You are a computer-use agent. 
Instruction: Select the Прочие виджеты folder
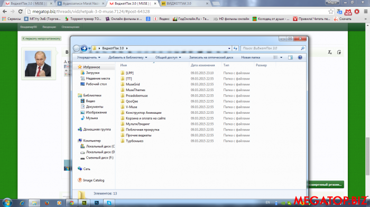coord(138,135)
